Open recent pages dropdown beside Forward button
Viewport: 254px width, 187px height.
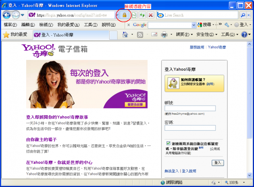23,15
